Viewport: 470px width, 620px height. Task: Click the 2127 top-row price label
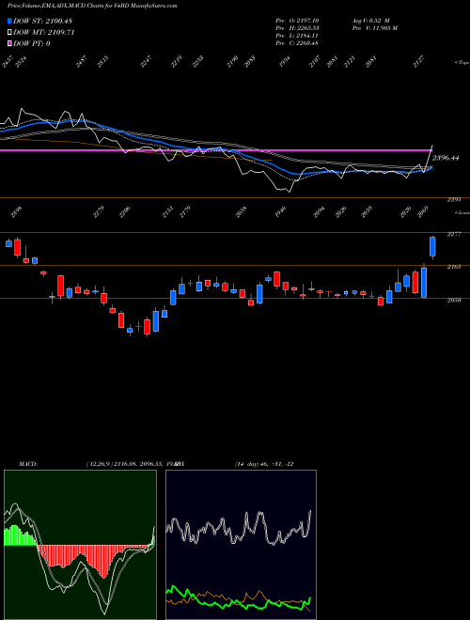pyautogui.click(x=418, y=62)
